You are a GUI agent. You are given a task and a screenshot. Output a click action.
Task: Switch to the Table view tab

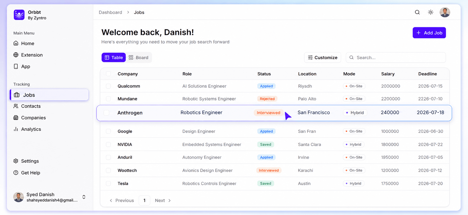click(x=114, y=58)
